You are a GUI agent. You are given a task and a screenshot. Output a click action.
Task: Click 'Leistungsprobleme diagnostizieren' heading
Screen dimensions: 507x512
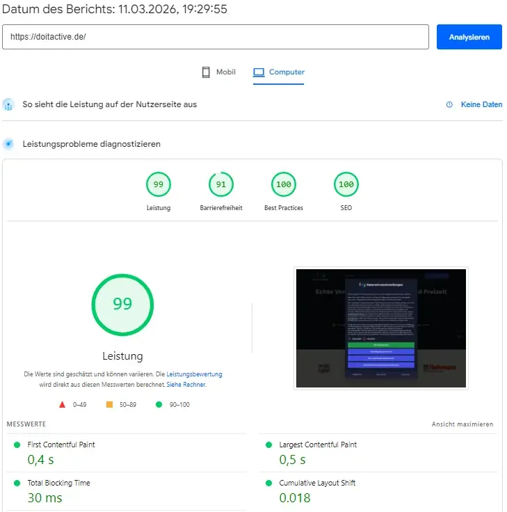[91, 144]
